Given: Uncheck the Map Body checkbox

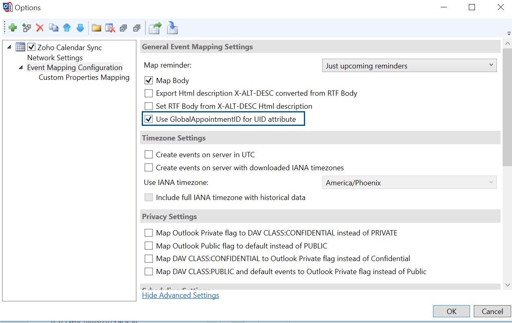Looking at the screenshot, I should 149,81.
